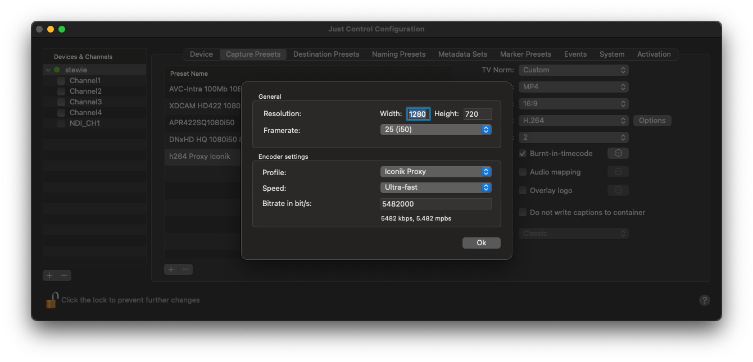
Task: Open Audio mapping settings circle button
Action: click(618, 171)
